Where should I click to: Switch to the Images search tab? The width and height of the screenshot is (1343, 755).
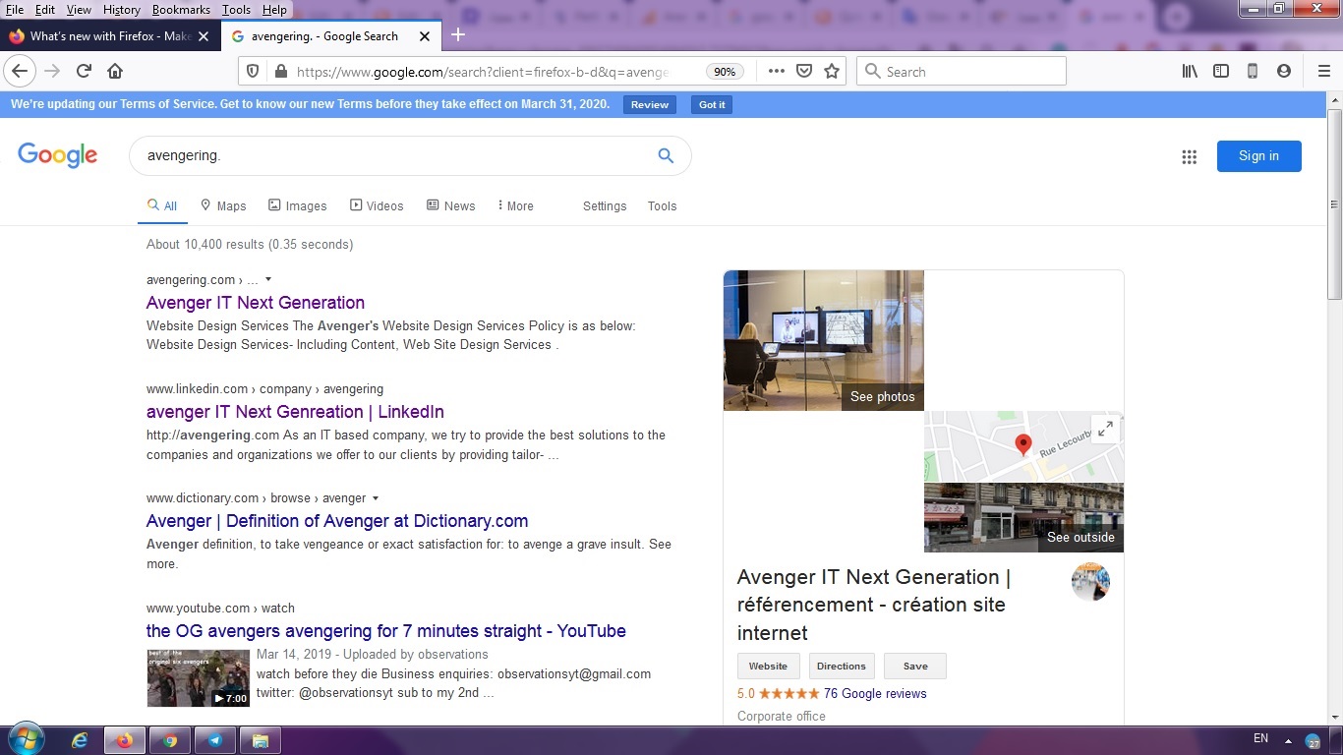[x=297, y=205]
